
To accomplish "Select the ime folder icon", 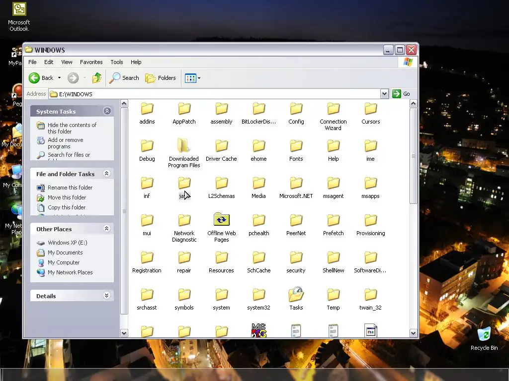I will tap(371, 146).
